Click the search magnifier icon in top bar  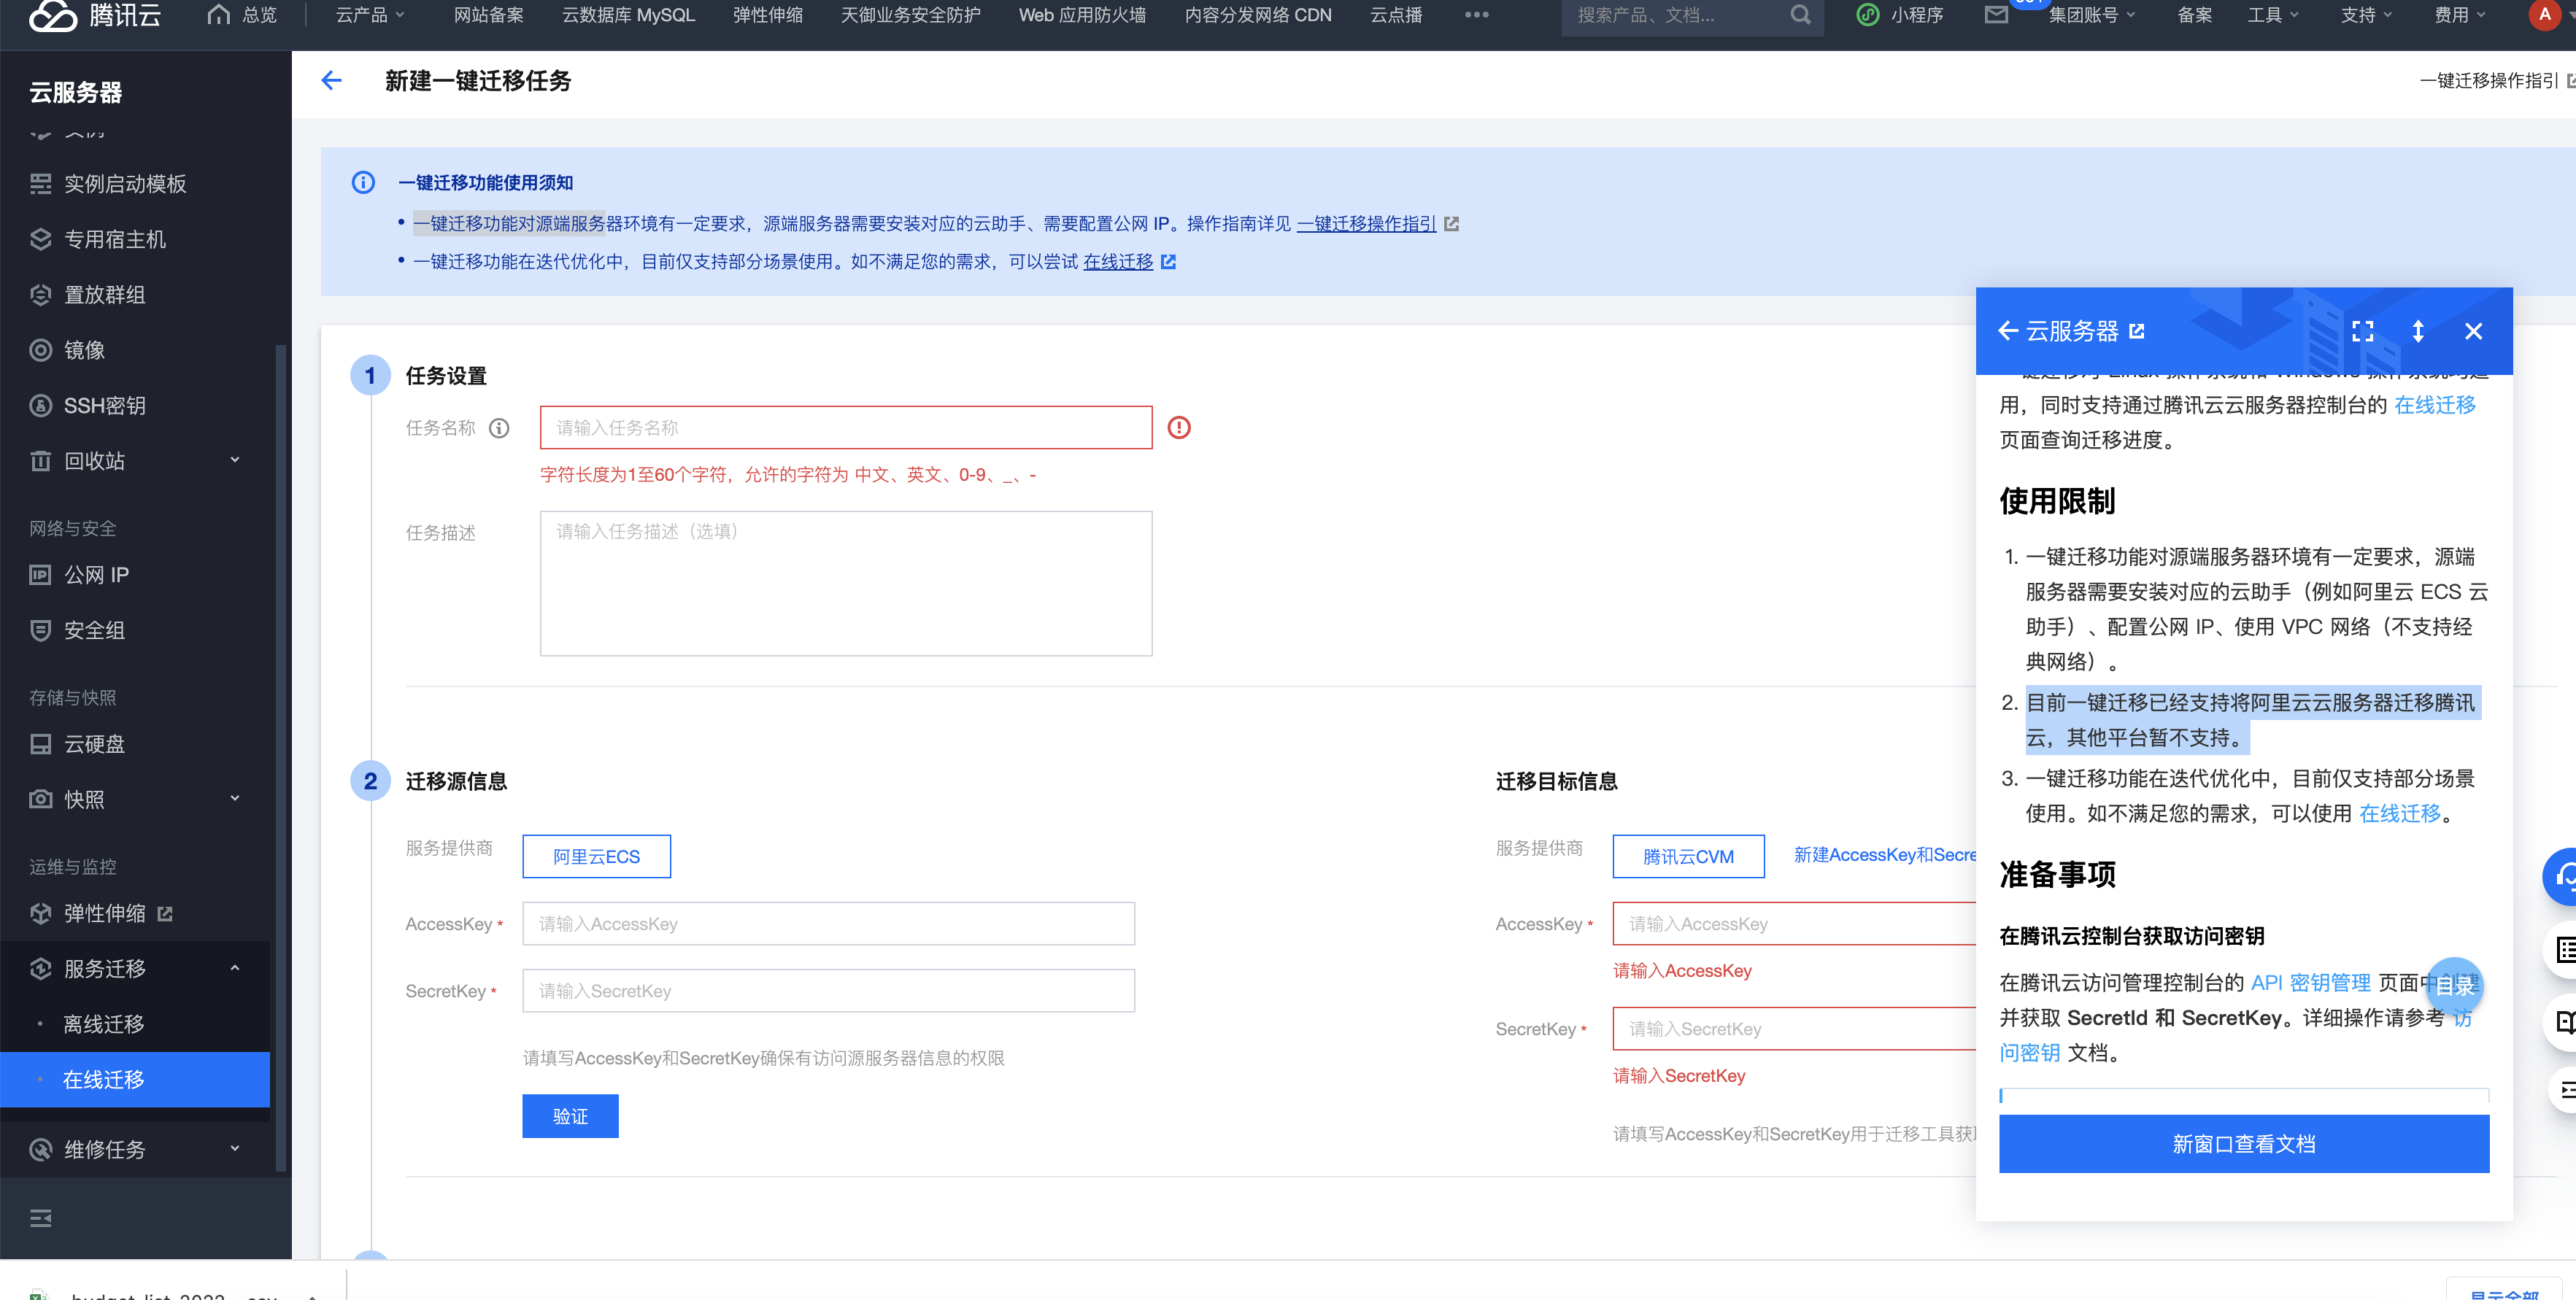click(1800, 15)
